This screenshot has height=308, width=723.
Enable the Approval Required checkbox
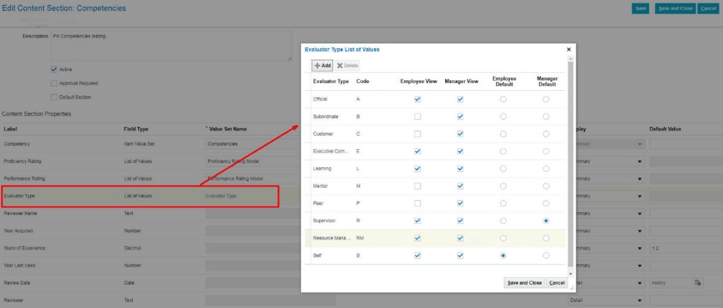coord(54,83)
